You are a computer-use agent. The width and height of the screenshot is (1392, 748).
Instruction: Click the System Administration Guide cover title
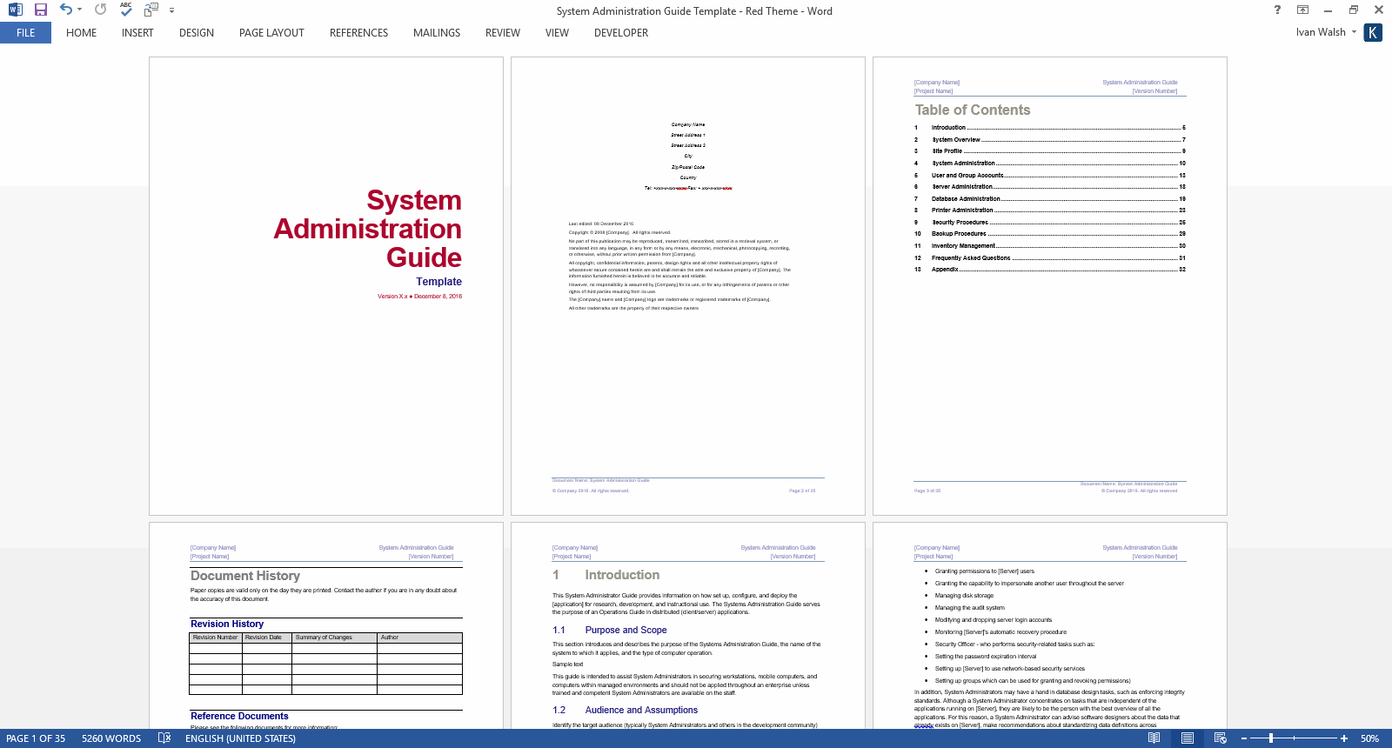(368, 229)
